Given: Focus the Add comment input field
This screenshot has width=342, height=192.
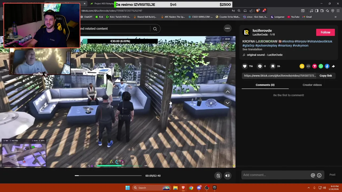Looking at the screenshot, I should pos(276,175).
